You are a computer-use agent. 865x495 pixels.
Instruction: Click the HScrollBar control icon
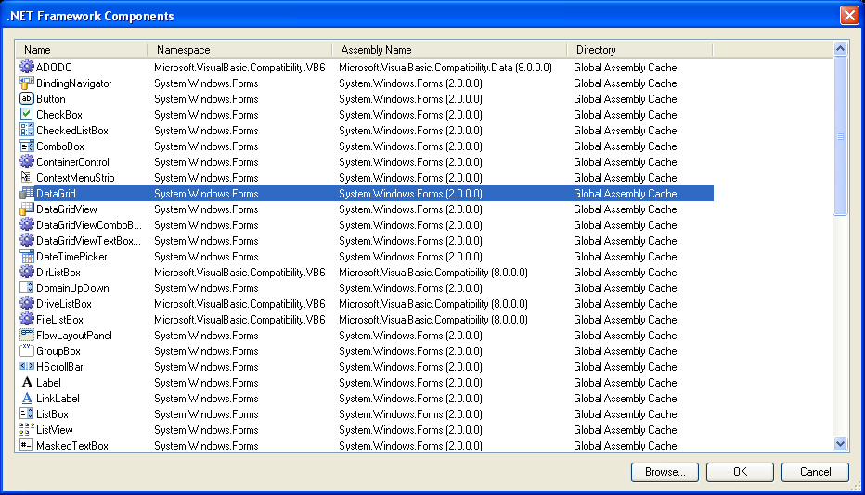pyautogui.click(x=27, y=366)
